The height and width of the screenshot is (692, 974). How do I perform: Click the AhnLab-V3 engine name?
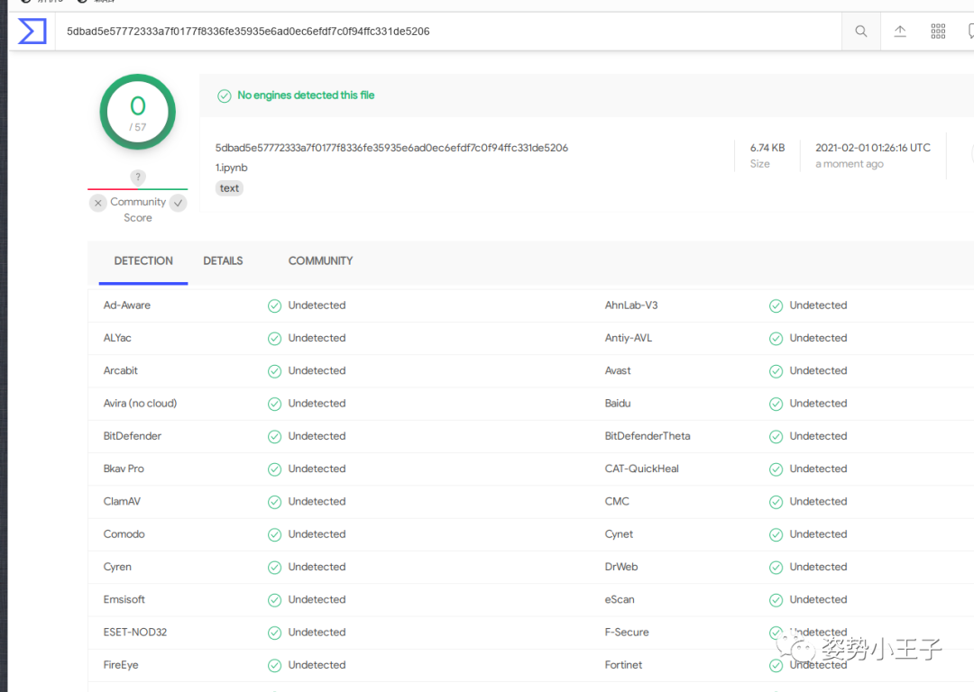[631, 305]
